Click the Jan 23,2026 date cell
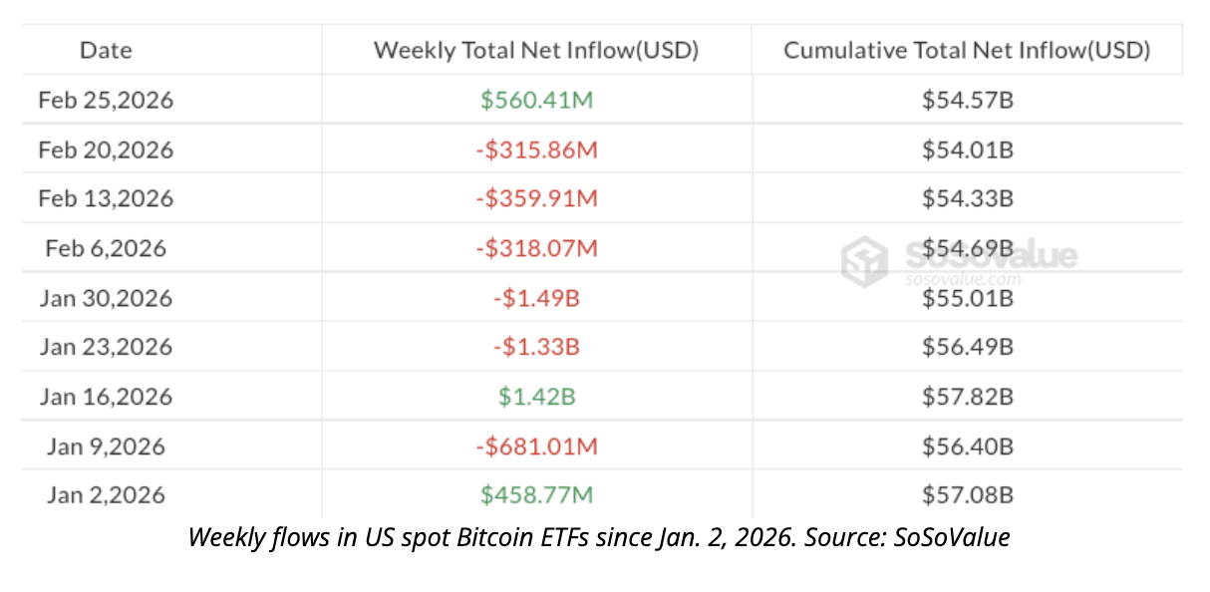Screen dimensions: 1210x592 click(106, 347)
